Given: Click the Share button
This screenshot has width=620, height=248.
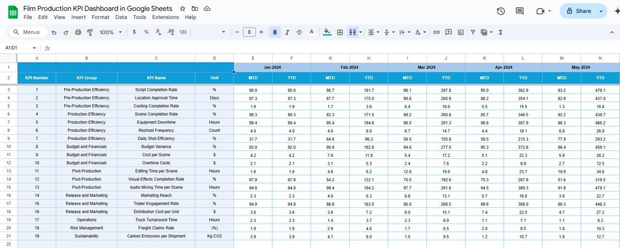Looking at the screenshot, I should point(578,11).
